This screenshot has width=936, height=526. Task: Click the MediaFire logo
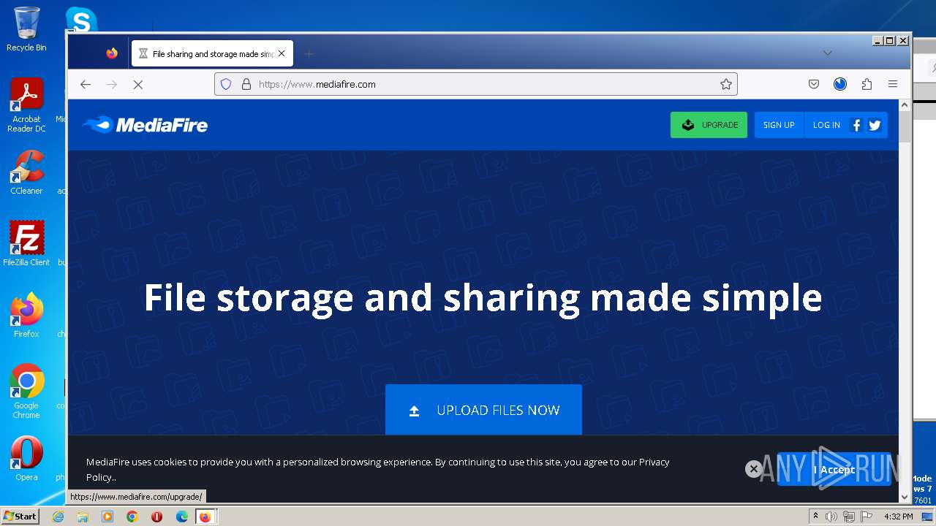tap(145, 125)
